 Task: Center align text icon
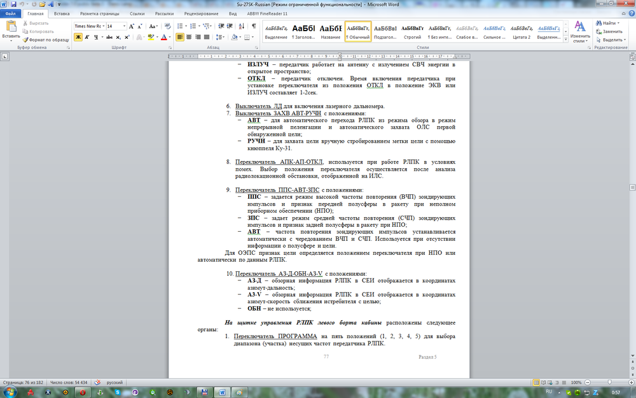point(189,37)
